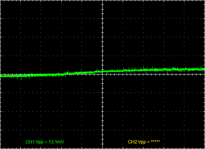Click the "CH2" text in yellow readout
This screenshot has width=205, height=149.
tap(131, 142)
